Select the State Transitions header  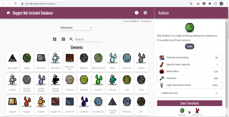[x=189, y=103]
